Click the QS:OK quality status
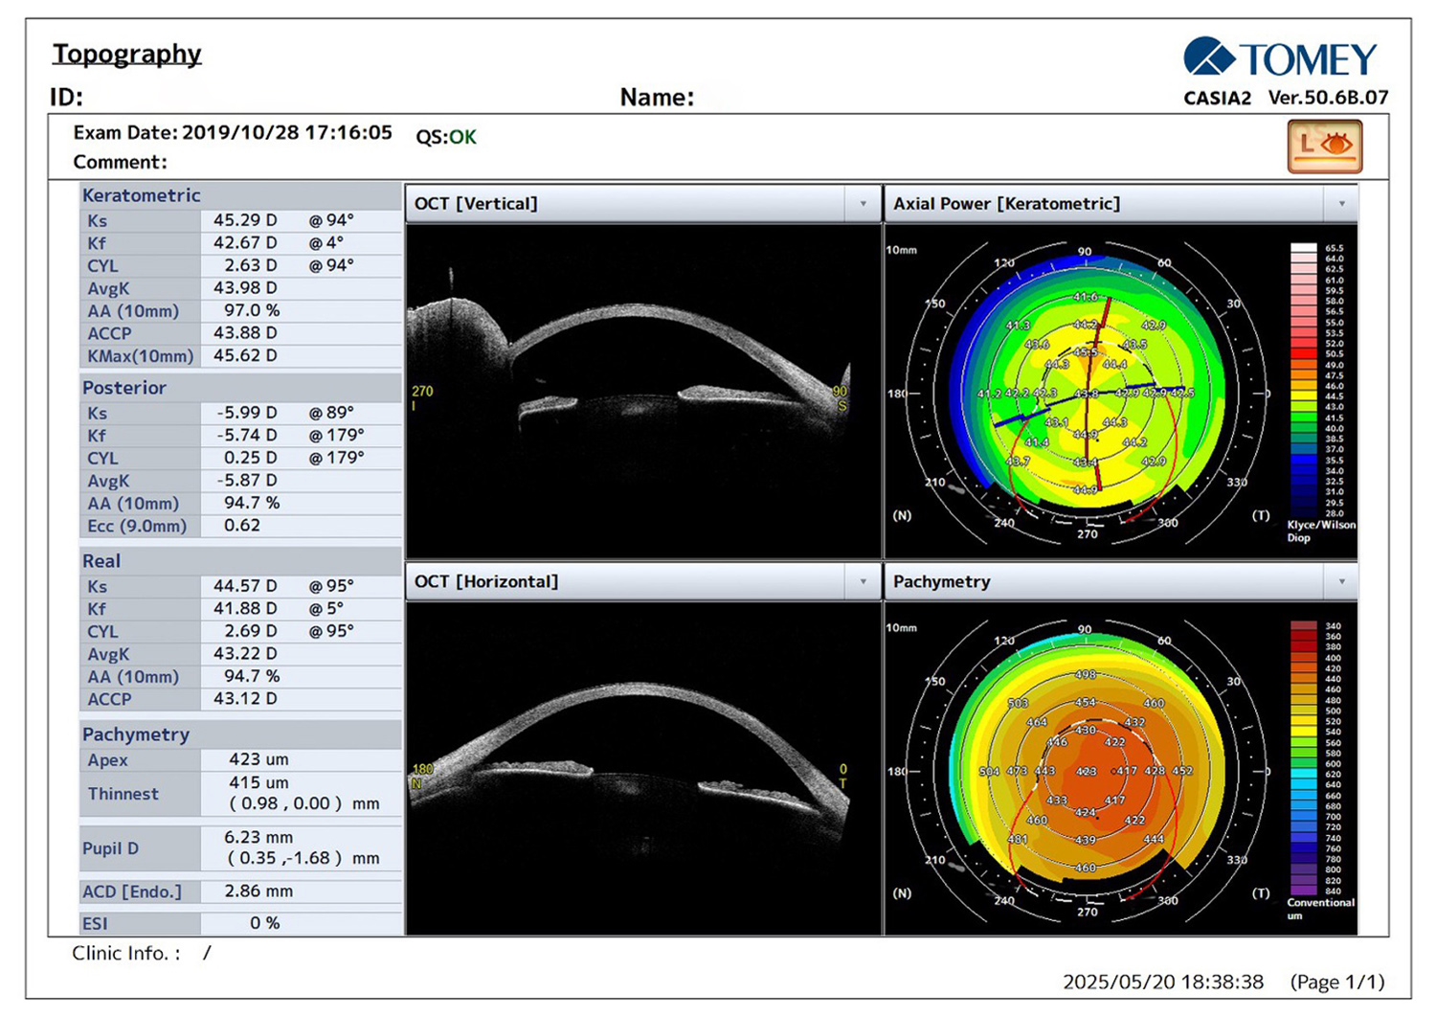The width and height of the screenshot is (1436, 1016). pos(446,137)
